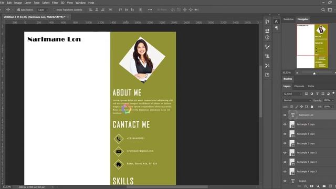Add layer style fx icon
Viewport: 336px width, 189px height.
306,186
